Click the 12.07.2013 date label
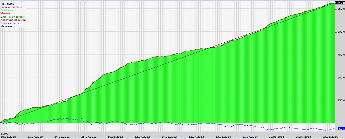Screen dimensions: 345x139 196,137
